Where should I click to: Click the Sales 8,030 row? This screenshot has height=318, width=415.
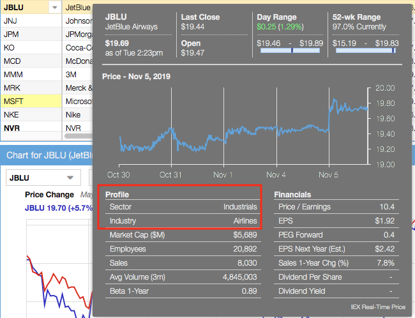(183, 263)
